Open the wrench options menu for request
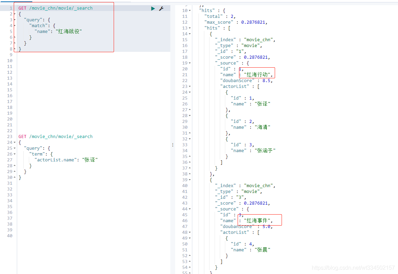Screen dimensions: 398x274 click(x=161, y=9)
